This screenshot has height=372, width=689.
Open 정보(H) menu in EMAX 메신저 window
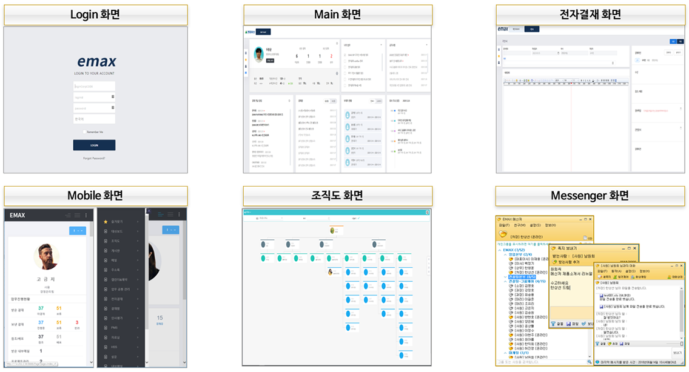(550, 225)
